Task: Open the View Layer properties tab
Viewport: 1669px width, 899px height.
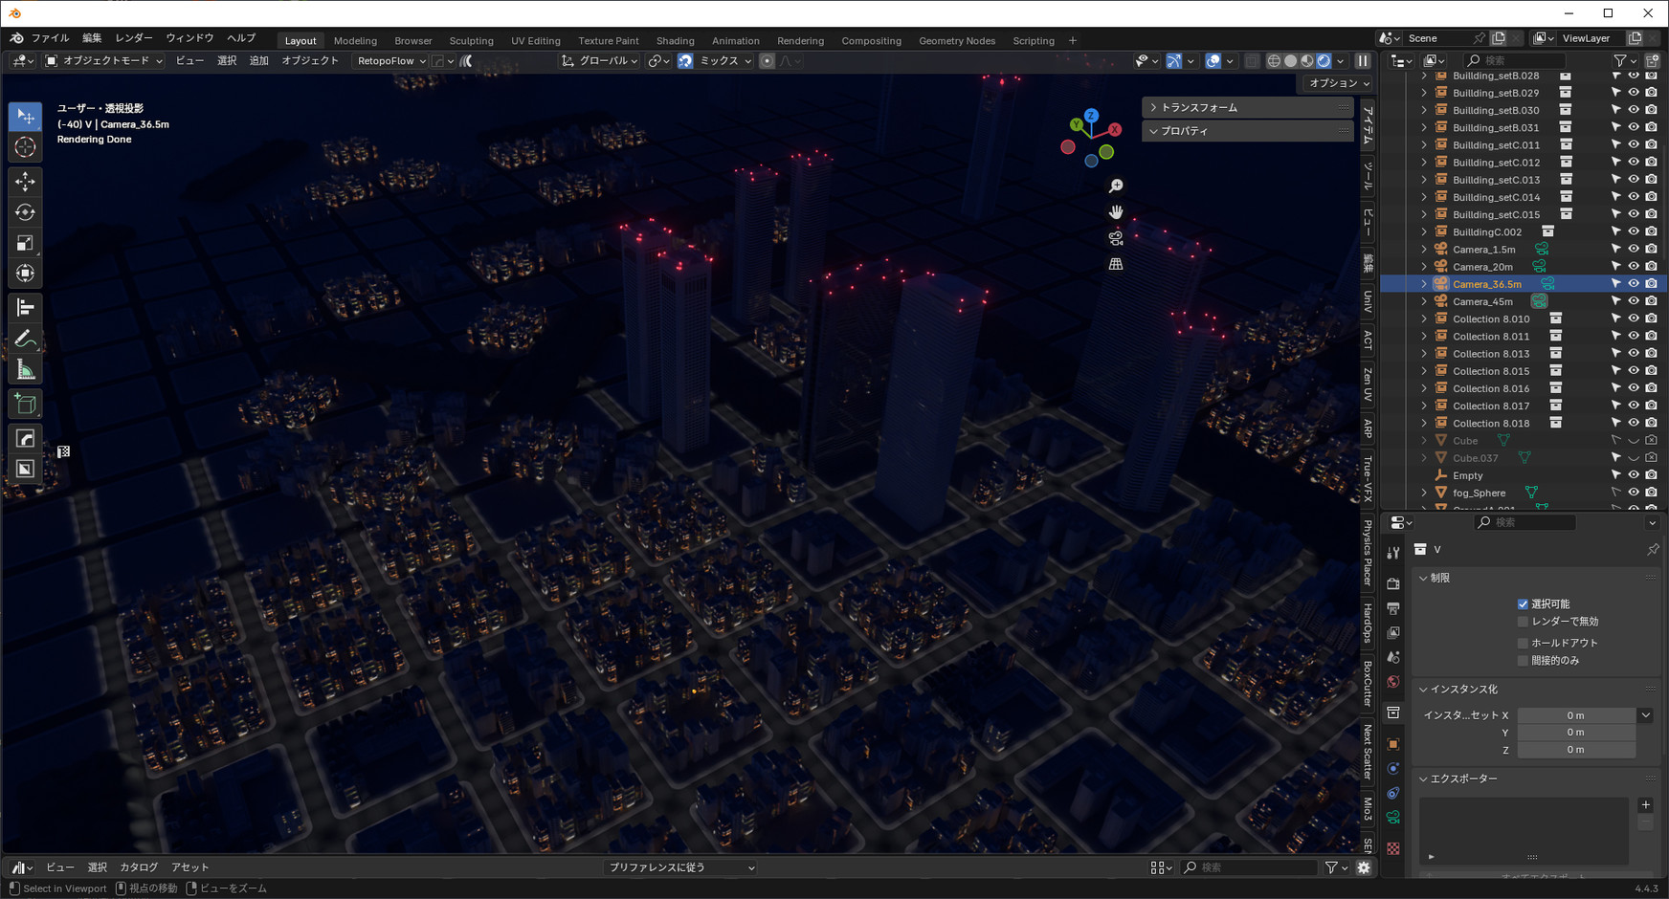Action: (x=1393, y=633)
